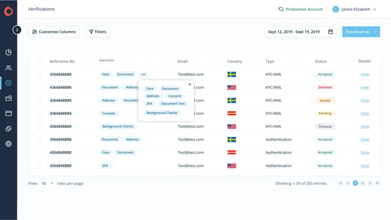Open the rows per page dropdown
Image resolution: width=391 pixels, height=220 pixels.
coord(47,183)
